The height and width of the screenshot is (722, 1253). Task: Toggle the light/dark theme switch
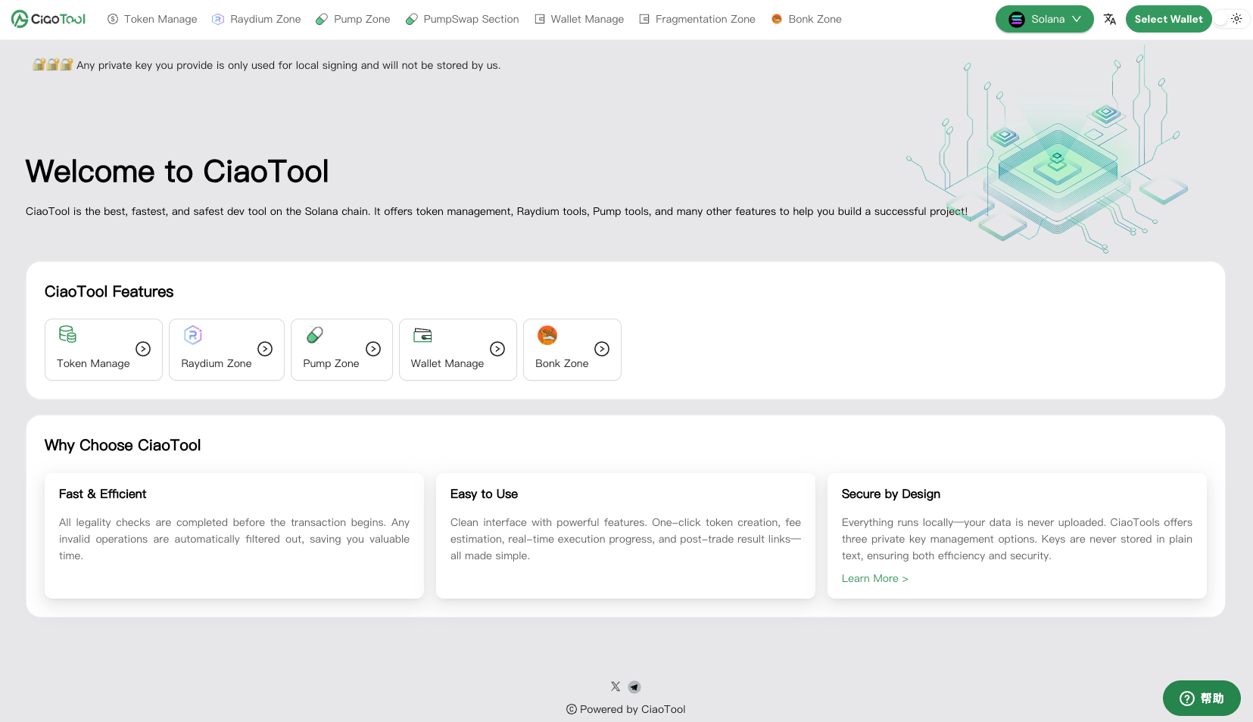pos(1231,19)
